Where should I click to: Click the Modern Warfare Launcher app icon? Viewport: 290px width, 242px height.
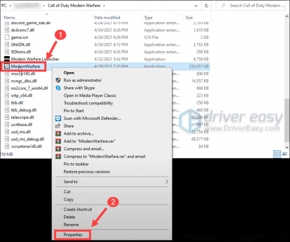[7, 59]
